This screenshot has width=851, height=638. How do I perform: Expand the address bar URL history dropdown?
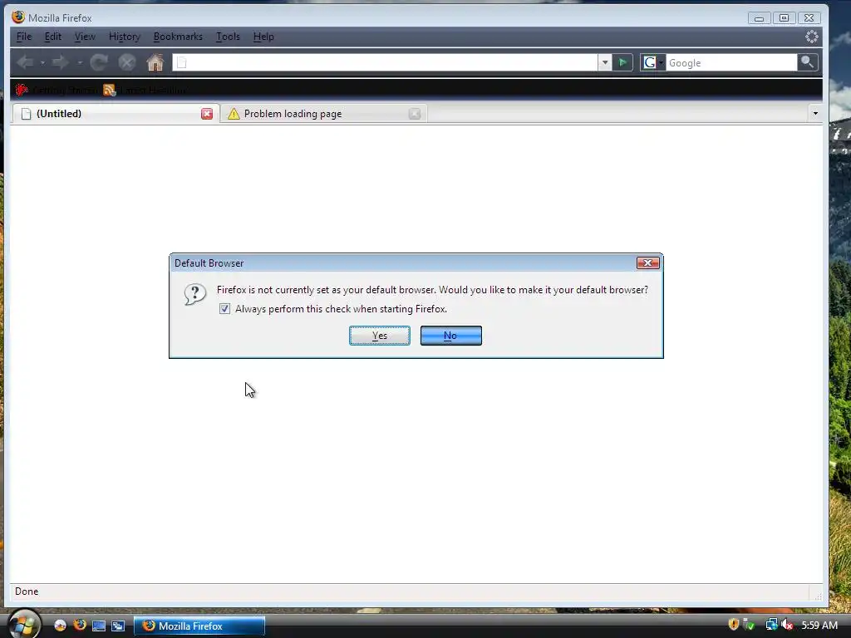(605, 62)
